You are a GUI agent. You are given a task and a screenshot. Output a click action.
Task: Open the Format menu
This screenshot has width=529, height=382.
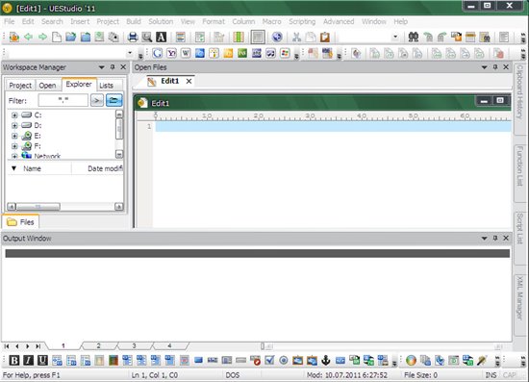click(x=214, y=21)
